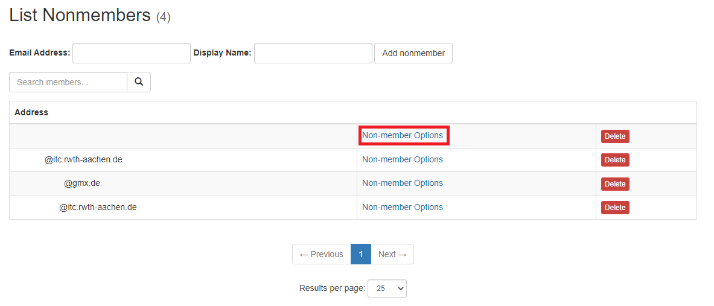Viewport: 714px width, 306px height.
Task: Click the @gmx.de address cell
Action: [x=81, y=183]
